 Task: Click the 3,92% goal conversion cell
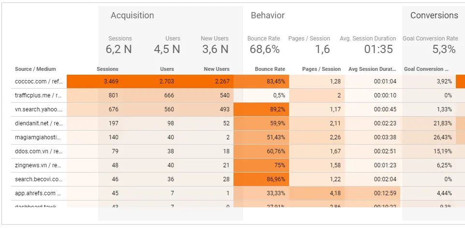[428, 81]
